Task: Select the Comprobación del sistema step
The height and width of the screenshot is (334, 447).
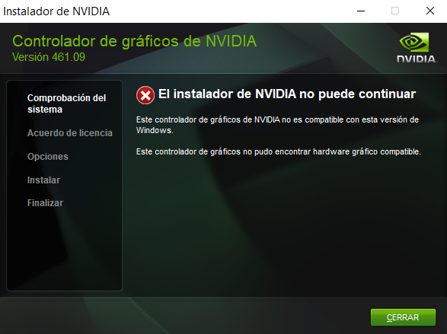Action: pyautogui.click(x=66, y=103)
